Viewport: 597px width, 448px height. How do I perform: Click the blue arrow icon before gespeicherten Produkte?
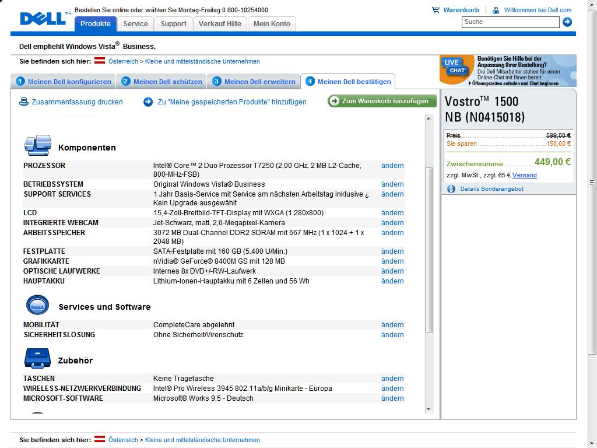[148, 102]
